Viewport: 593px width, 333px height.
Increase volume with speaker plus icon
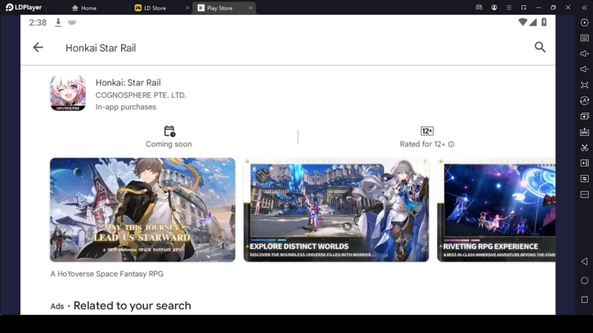coord(584,54)
